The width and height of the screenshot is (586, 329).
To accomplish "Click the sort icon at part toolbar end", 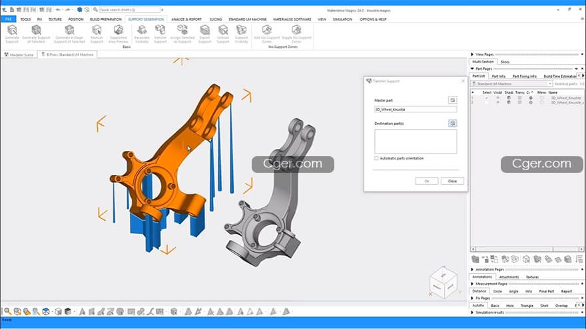I will click(579, 259).
